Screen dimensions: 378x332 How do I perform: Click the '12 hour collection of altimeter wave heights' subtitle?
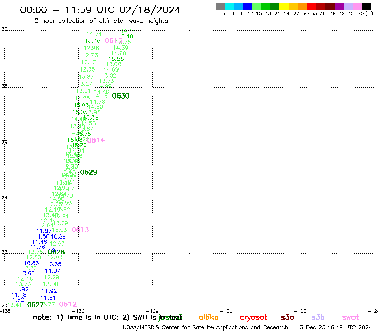click(x=99, y=21)
